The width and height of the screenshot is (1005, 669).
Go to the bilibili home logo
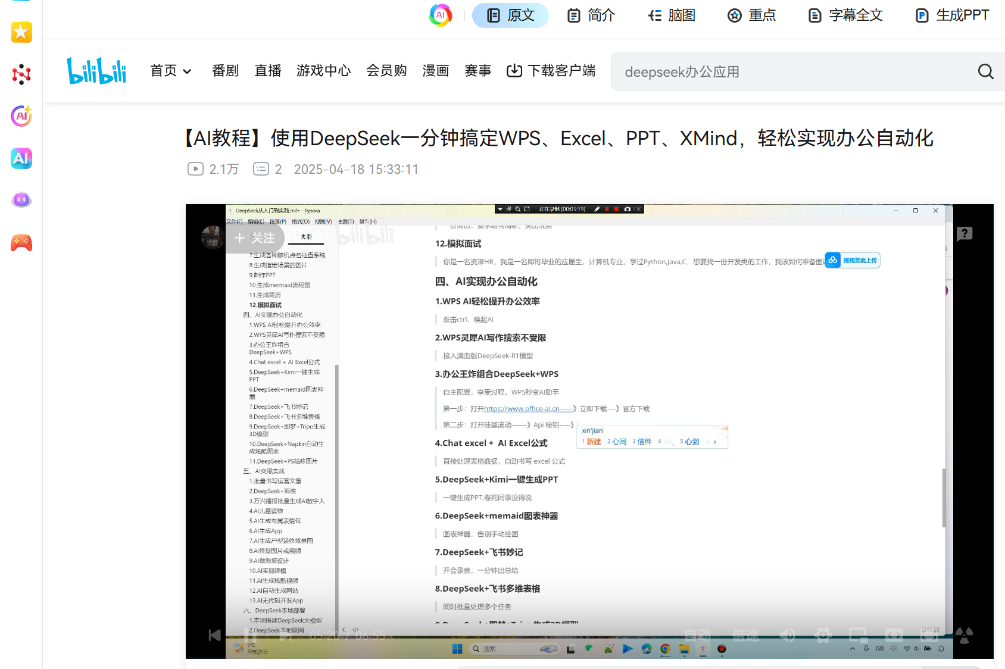click(x=96, y=71)
